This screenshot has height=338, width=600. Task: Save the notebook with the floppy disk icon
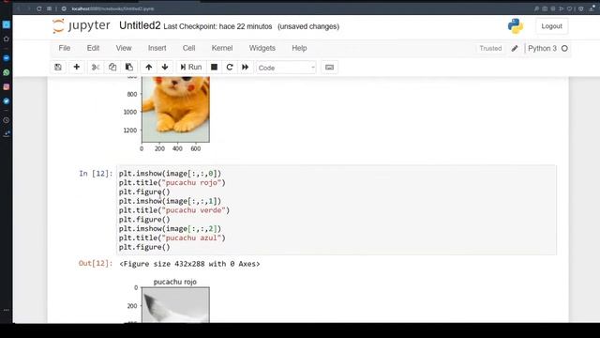(x=58, y=68)
